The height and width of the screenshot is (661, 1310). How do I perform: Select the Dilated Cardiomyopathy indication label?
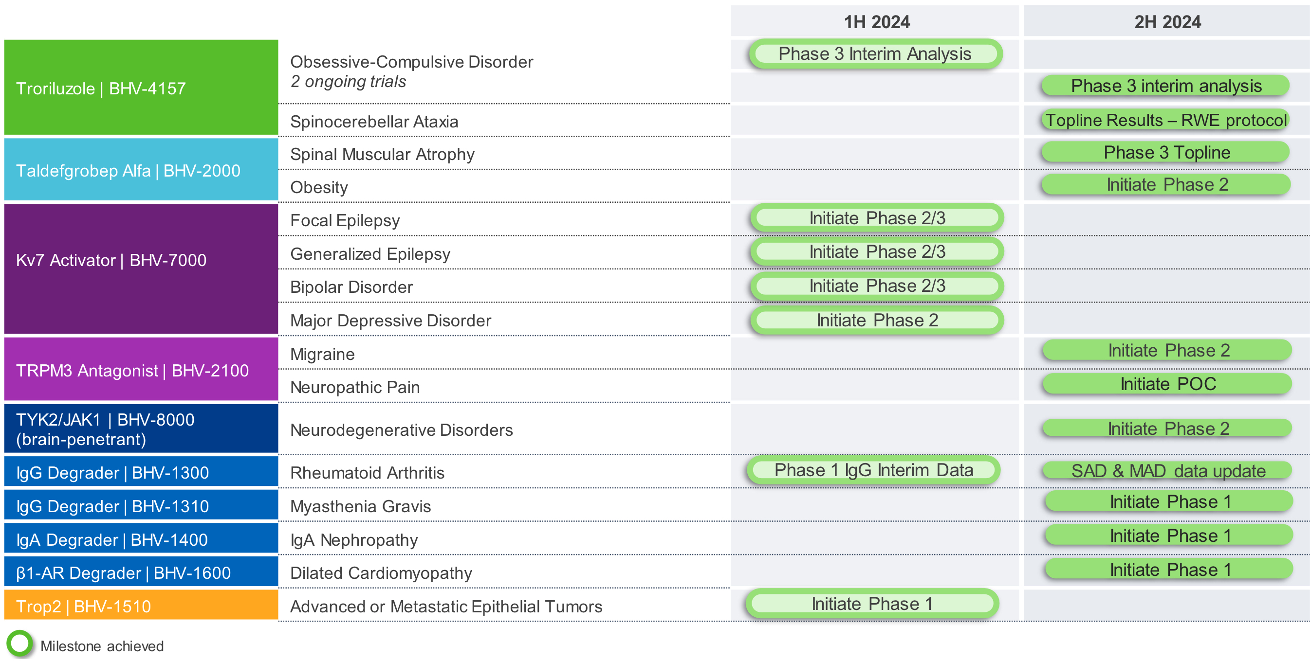tap(381, 573)
